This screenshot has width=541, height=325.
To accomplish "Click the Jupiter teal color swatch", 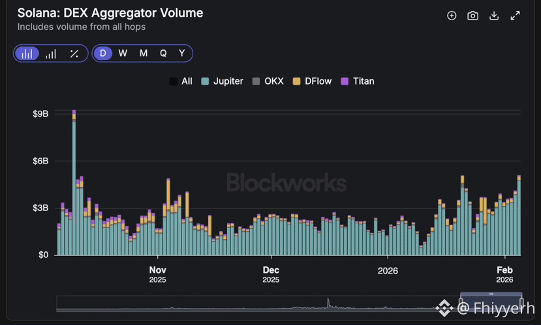I will [205, 81].
